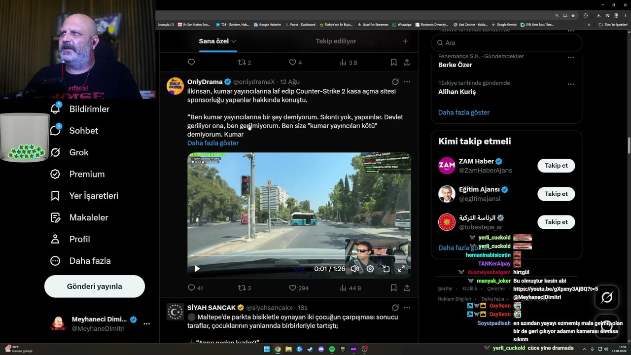Open the WhatsApp bookmark
The height and width of the screenshot is (355, 631).
click(x=402, y=25)
